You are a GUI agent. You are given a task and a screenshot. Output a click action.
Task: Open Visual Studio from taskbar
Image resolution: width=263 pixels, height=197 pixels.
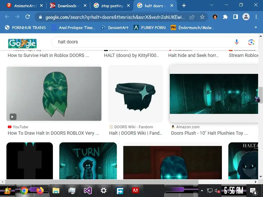click(x=88, y=191)
